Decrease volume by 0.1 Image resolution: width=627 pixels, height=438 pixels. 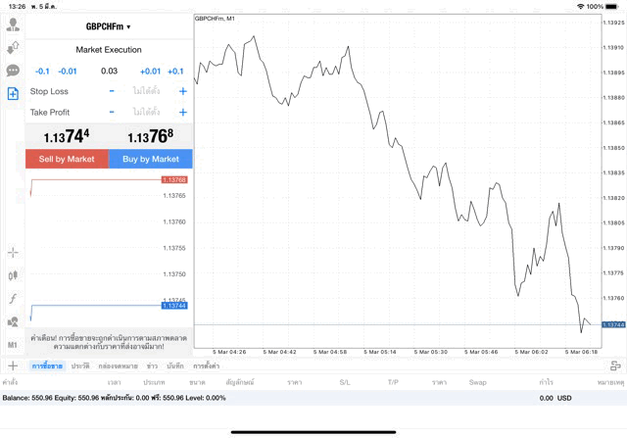tap(42, 71)
